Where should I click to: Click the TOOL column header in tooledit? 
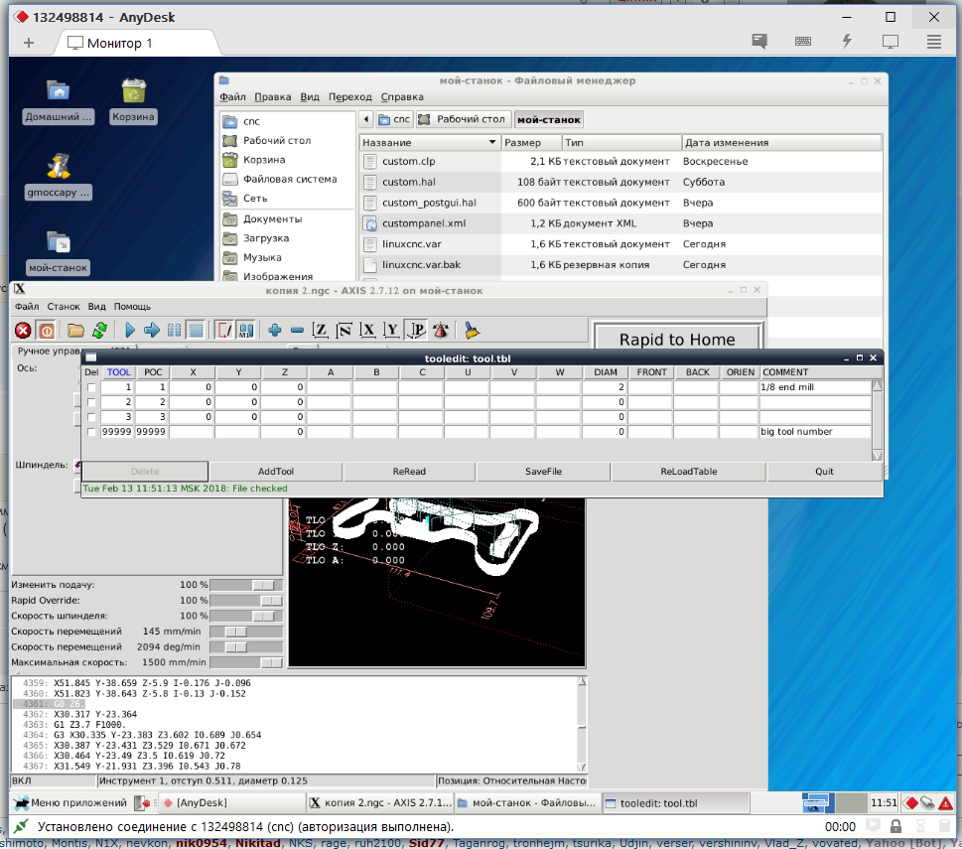point(118,372)
